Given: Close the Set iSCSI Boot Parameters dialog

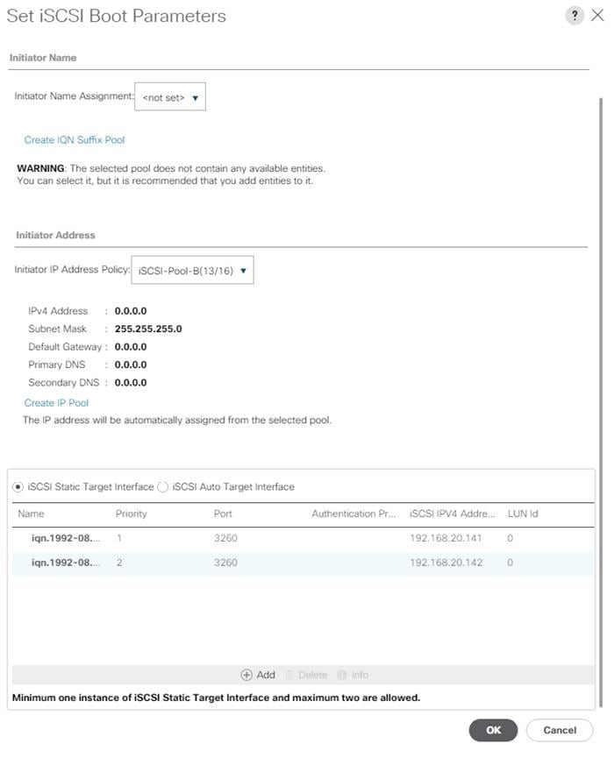Looking at the screenshot, I should (597, 15).
